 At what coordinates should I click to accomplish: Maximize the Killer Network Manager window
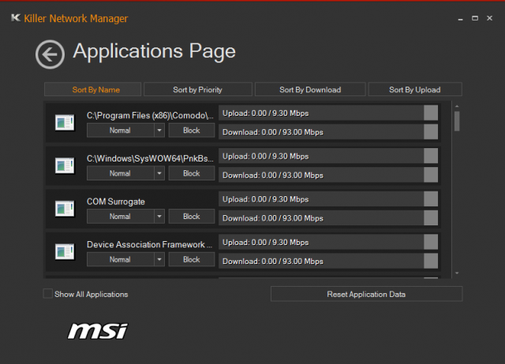475,18
